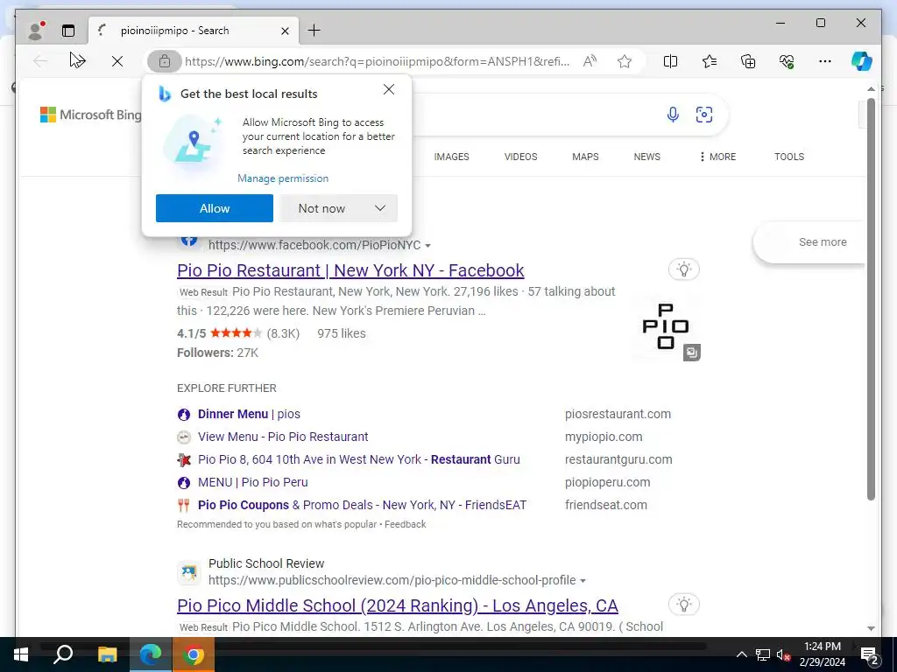Switch to VIDEOS search tab

(520, 157)
